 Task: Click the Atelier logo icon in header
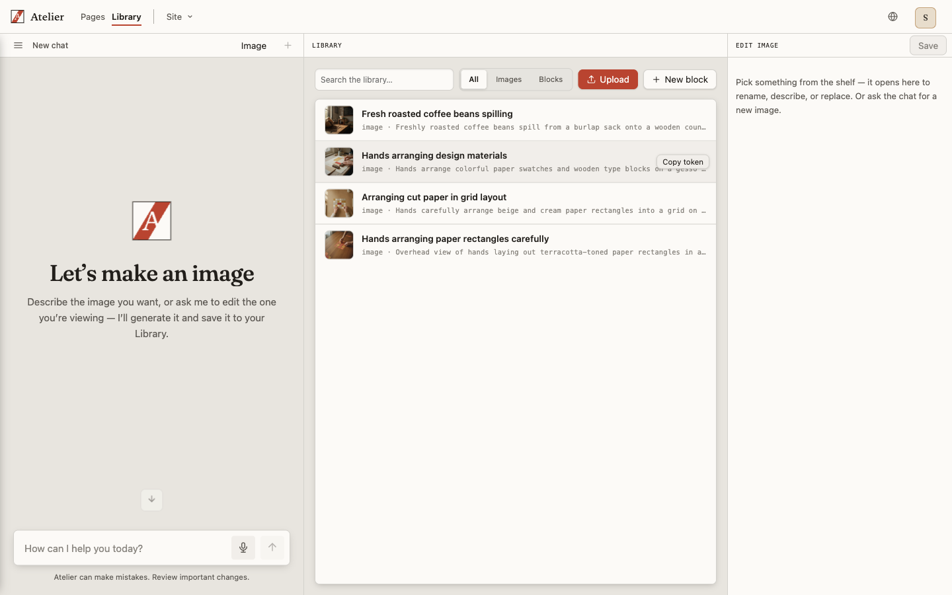click(x=18, y=17)
